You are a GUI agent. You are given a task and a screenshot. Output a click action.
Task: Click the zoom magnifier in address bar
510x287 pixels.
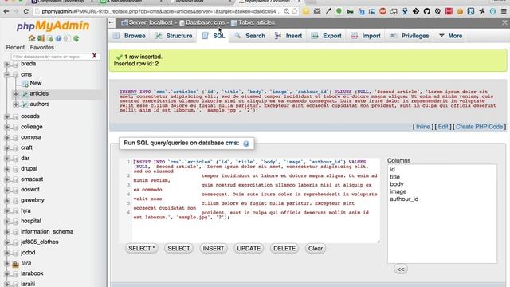point(287,11)
